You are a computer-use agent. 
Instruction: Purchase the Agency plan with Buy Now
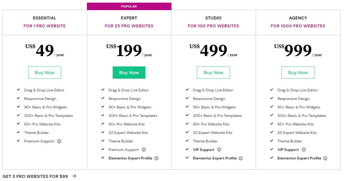point(298,73)
